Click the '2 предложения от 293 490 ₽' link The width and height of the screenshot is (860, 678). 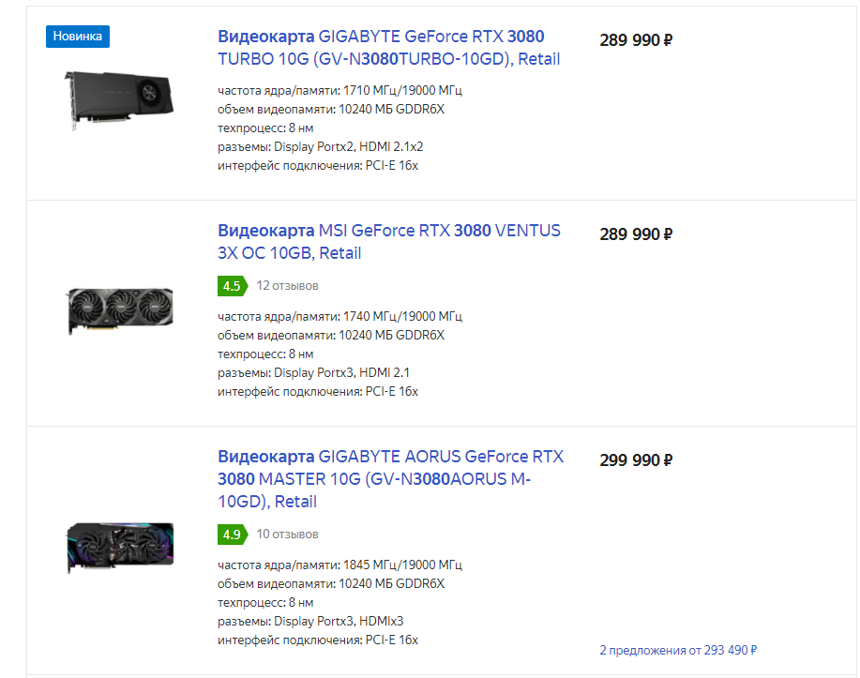click(678, 650)
